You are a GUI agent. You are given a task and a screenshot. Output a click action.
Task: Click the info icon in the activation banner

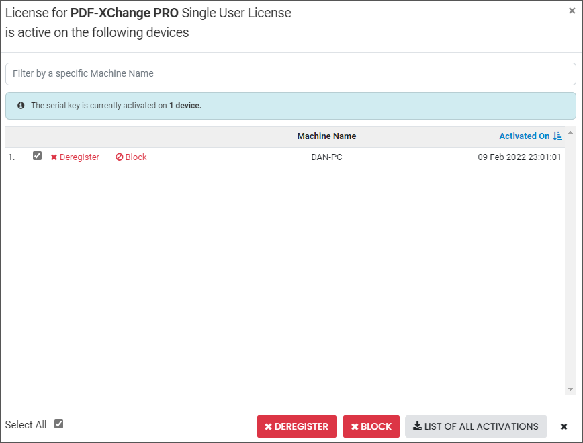click(x=21, y=106)
